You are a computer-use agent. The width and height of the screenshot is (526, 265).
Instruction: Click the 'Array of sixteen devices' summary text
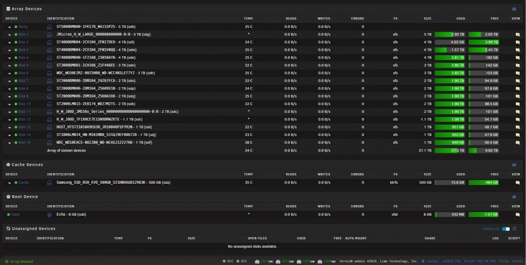tap(66, 151)
